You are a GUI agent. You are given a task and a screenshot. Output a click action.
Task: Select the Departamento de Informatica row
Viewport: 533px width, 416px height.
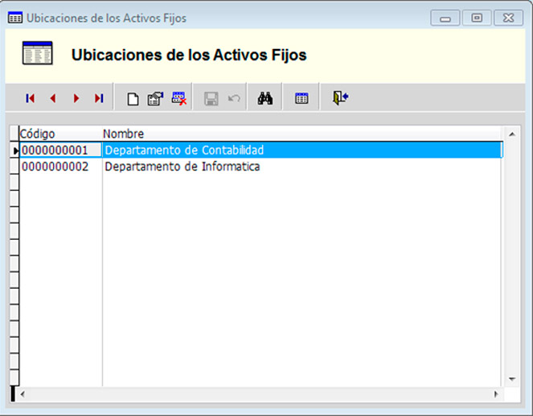pyautogui.click(x=182, y=167)
